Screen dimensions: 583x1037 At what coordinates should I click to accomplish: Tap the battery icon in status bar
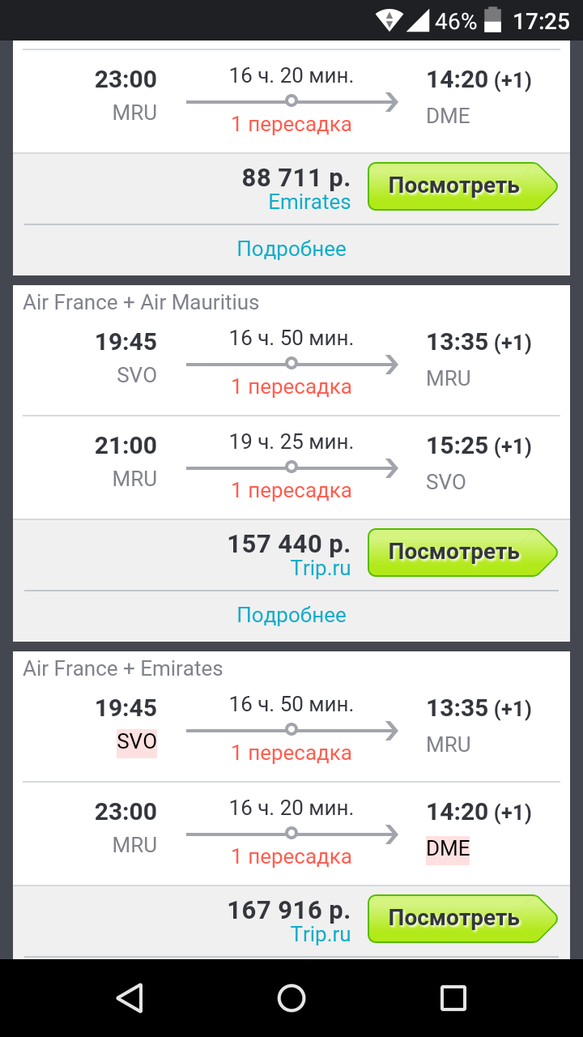coord(492,20)
